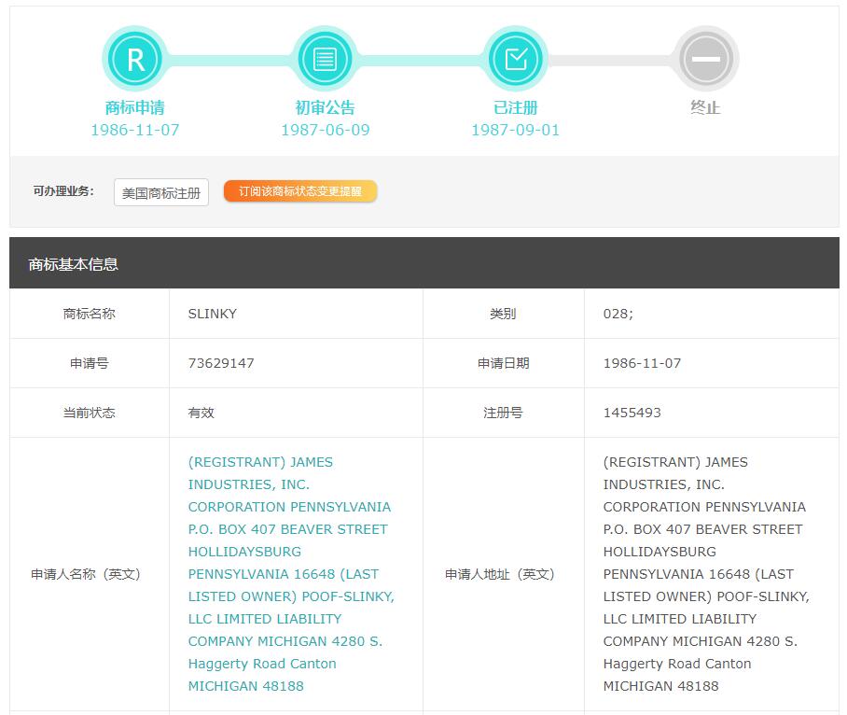Image resolution: width=847 pixels, height=715 pixels.
Task: Open the 美国商标注册 service button
Action: click(161, 192)
